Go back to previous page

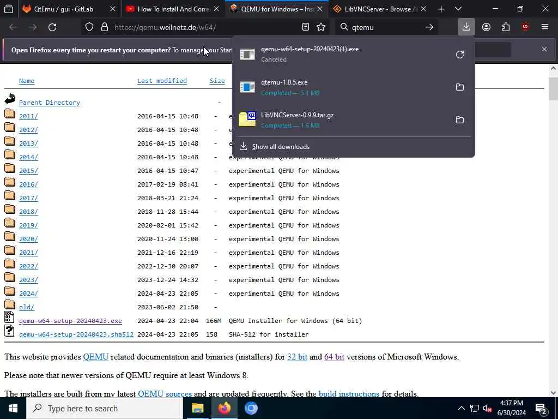(x=13, y=27)
